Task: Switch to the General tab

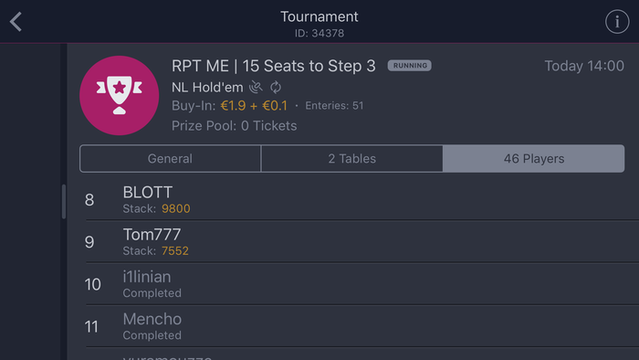Action: 170,159
